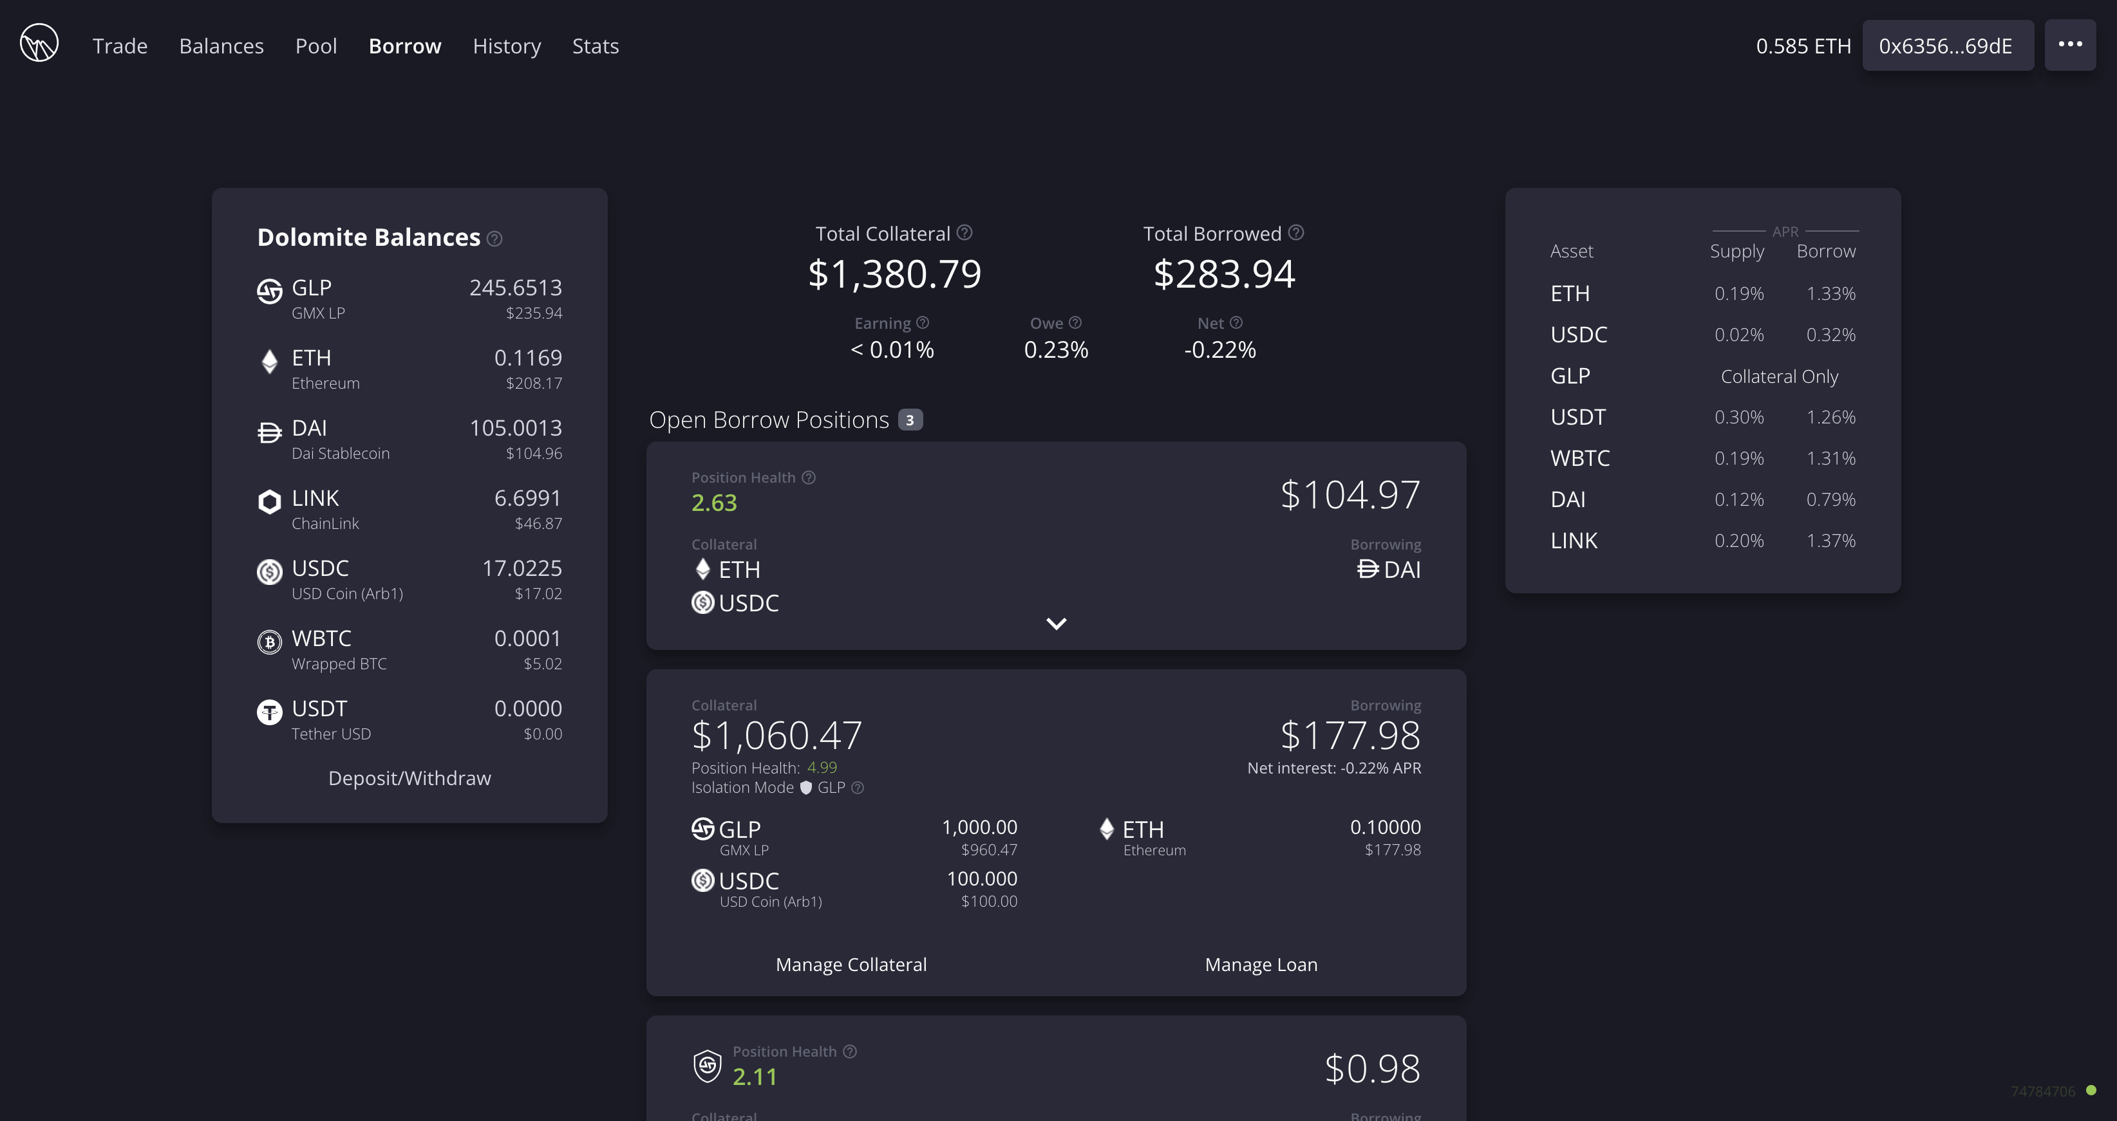Click the Total Borrowed info icon
This screenshot has height=1121, width=2117.
pos(1296,232)
